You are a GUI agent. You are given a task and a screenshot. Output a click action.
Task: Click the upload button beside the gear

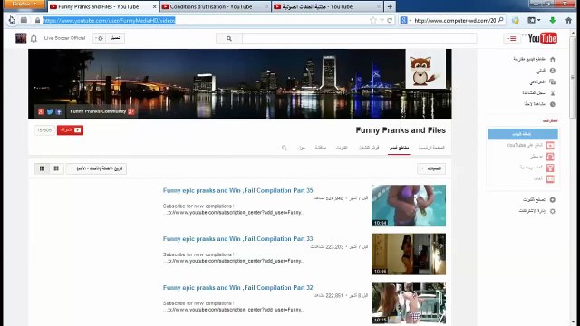[x=115, y=38]
